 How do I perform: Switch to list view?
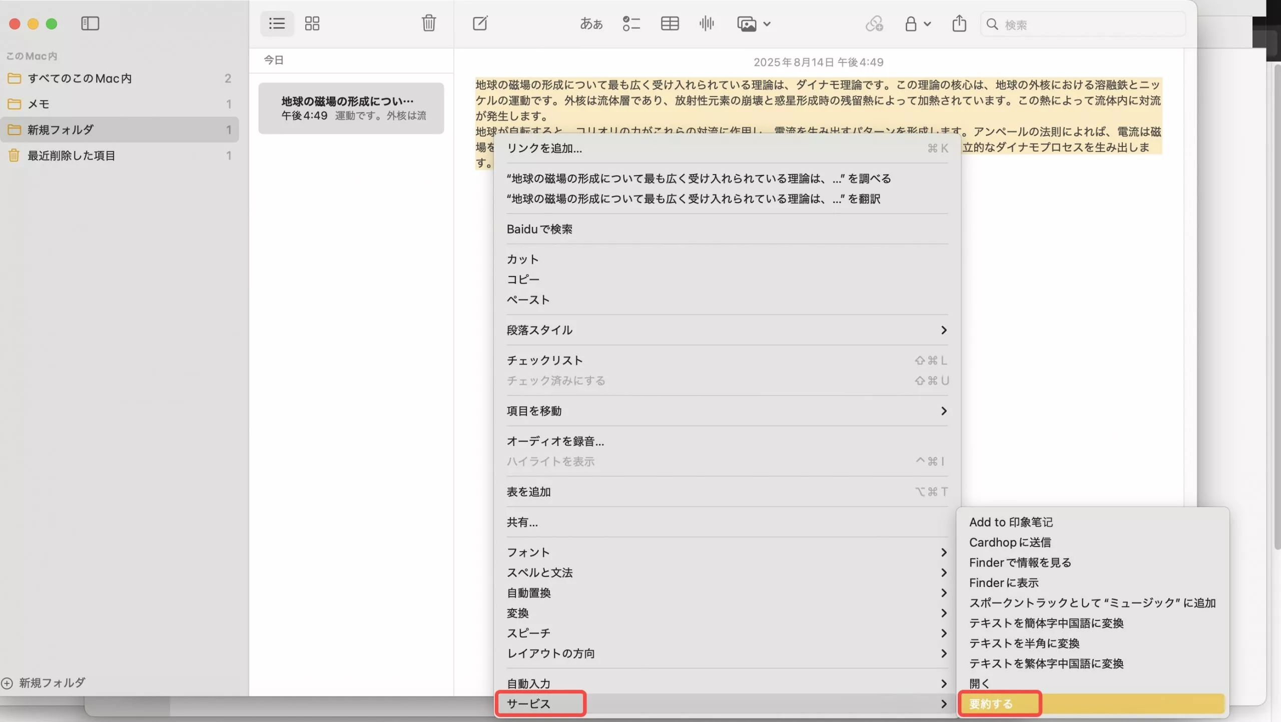coord(277,23)
